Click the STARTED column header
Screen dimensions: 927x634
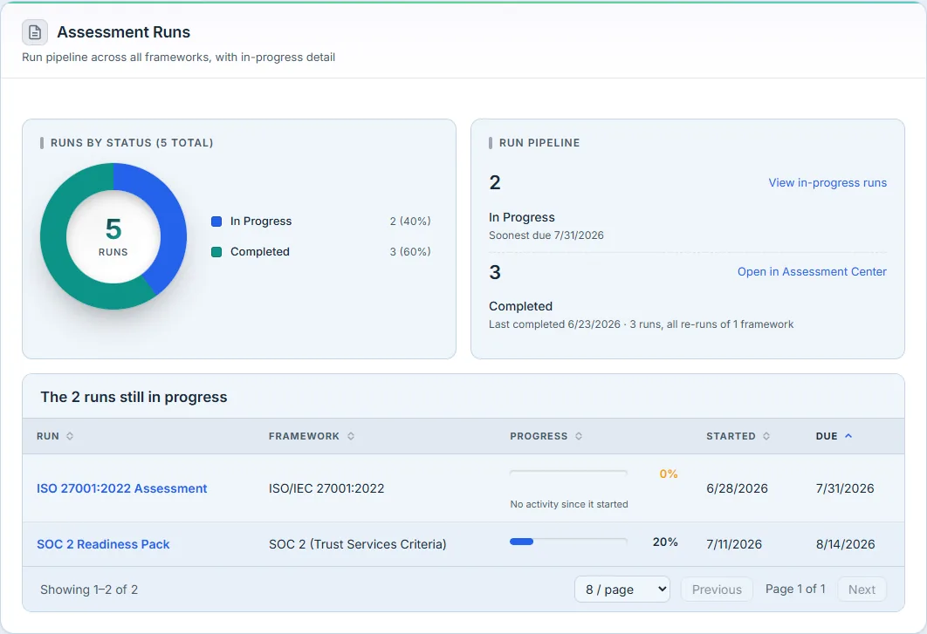pyautogui.click(x=738, y=436)
